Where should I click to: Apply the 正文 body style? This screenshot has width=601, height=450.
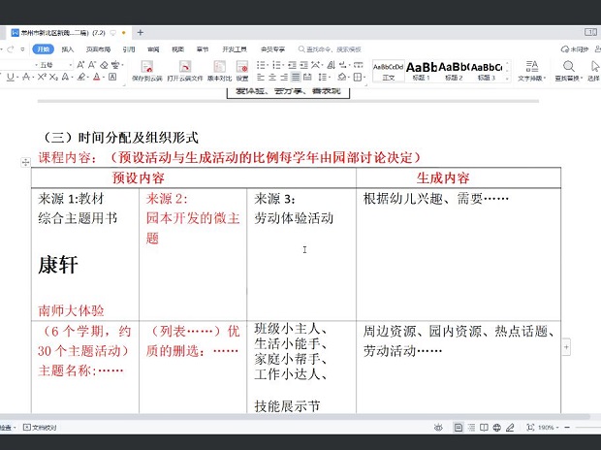click(389, 71)
